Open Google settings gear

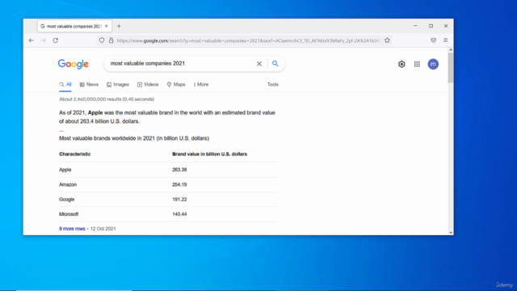(401, 64)
